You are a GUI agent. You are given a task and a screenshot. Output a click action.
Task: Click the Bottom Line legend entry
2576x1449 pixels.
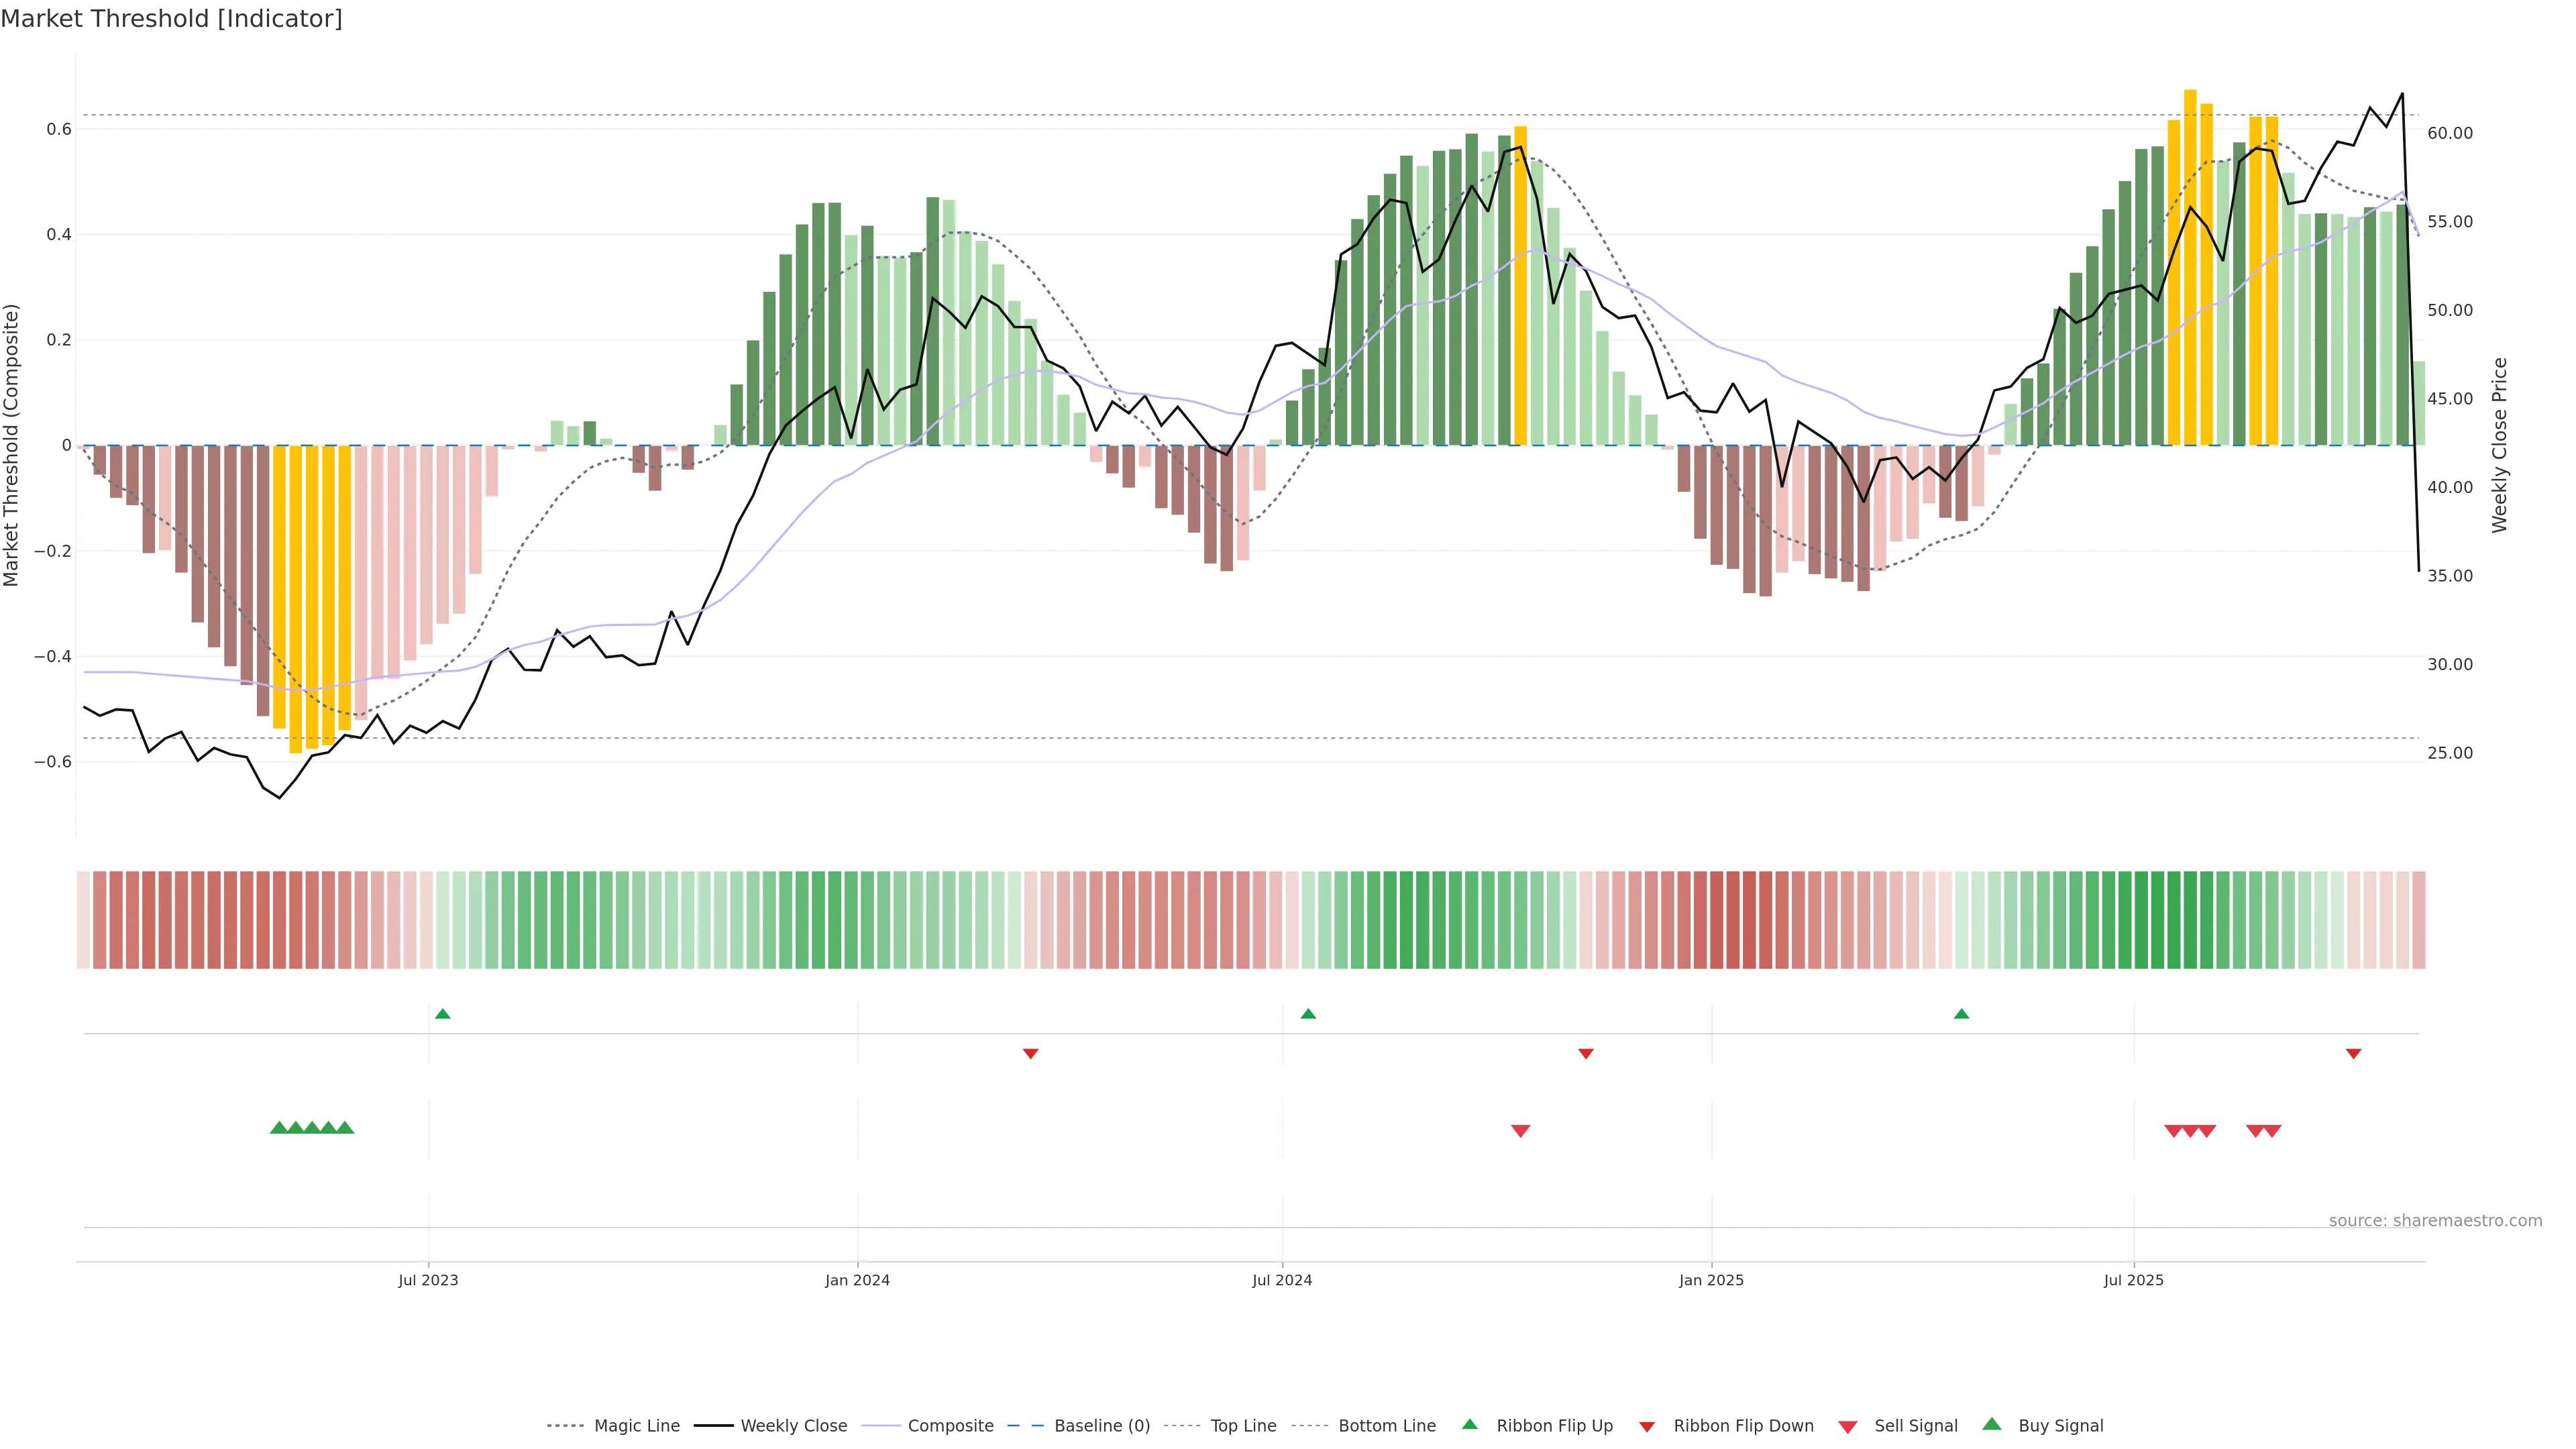1386,1426
